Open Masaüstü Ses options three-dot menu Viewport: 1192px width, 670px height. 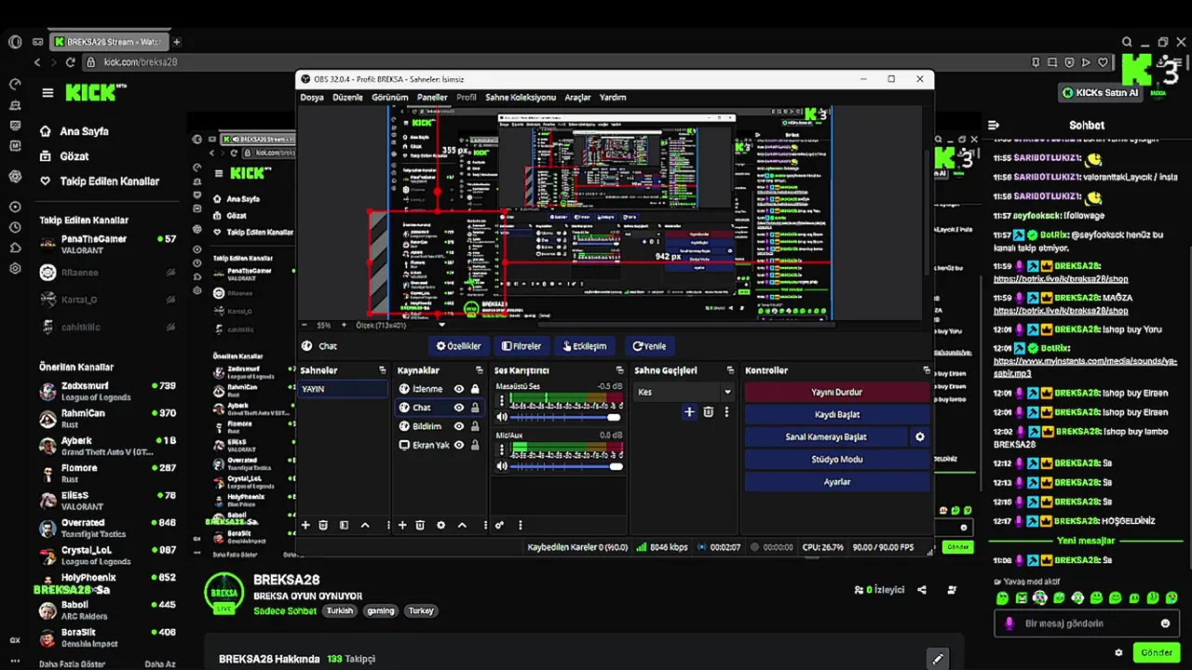(x=502, y=401)
